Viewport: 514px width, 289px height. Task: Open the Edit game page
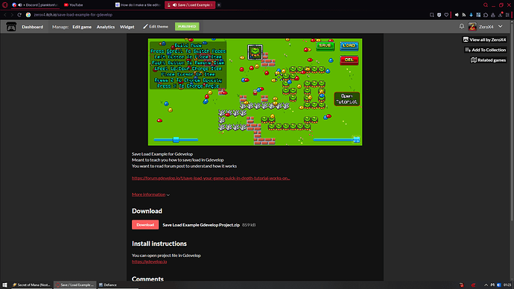[x=82, y=27]
